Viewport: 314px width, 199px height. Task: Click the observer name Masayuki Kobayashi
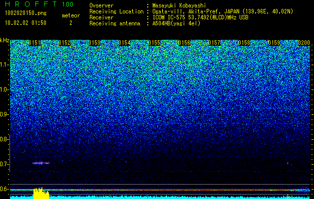pos(179,5)
